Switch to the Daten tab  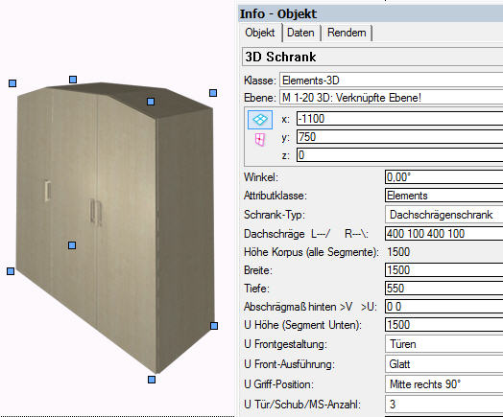(x=300, y=33)
